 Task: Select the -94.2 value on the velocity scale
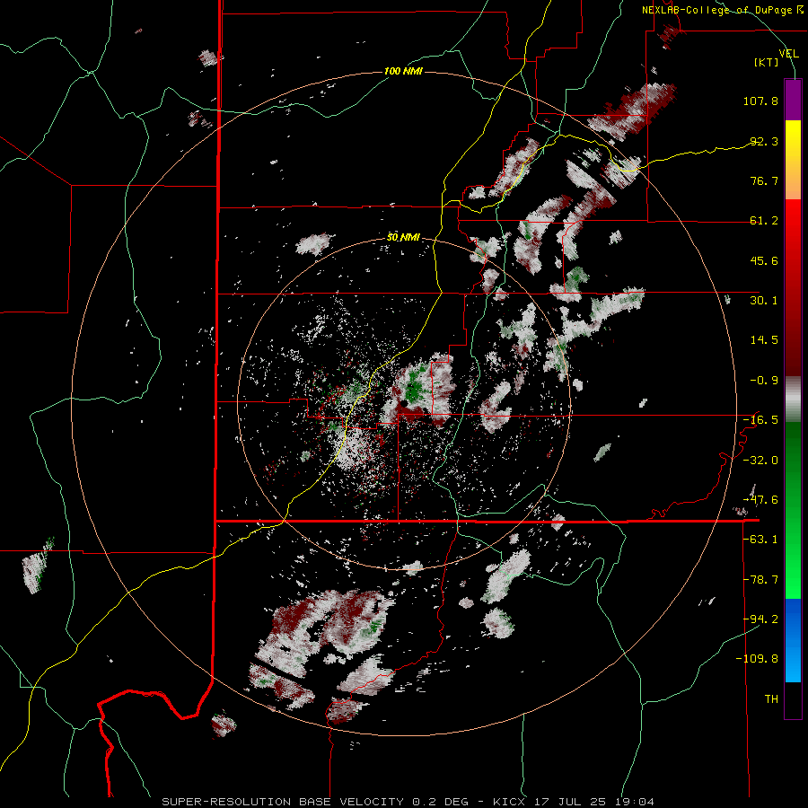point(760,619)
